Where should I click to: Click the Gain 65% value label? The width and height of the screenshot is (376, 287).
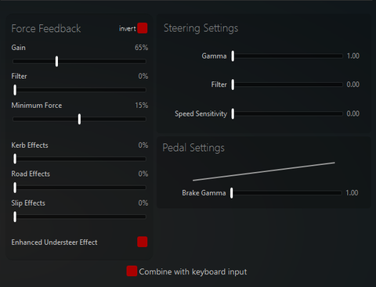click(141, 48)
